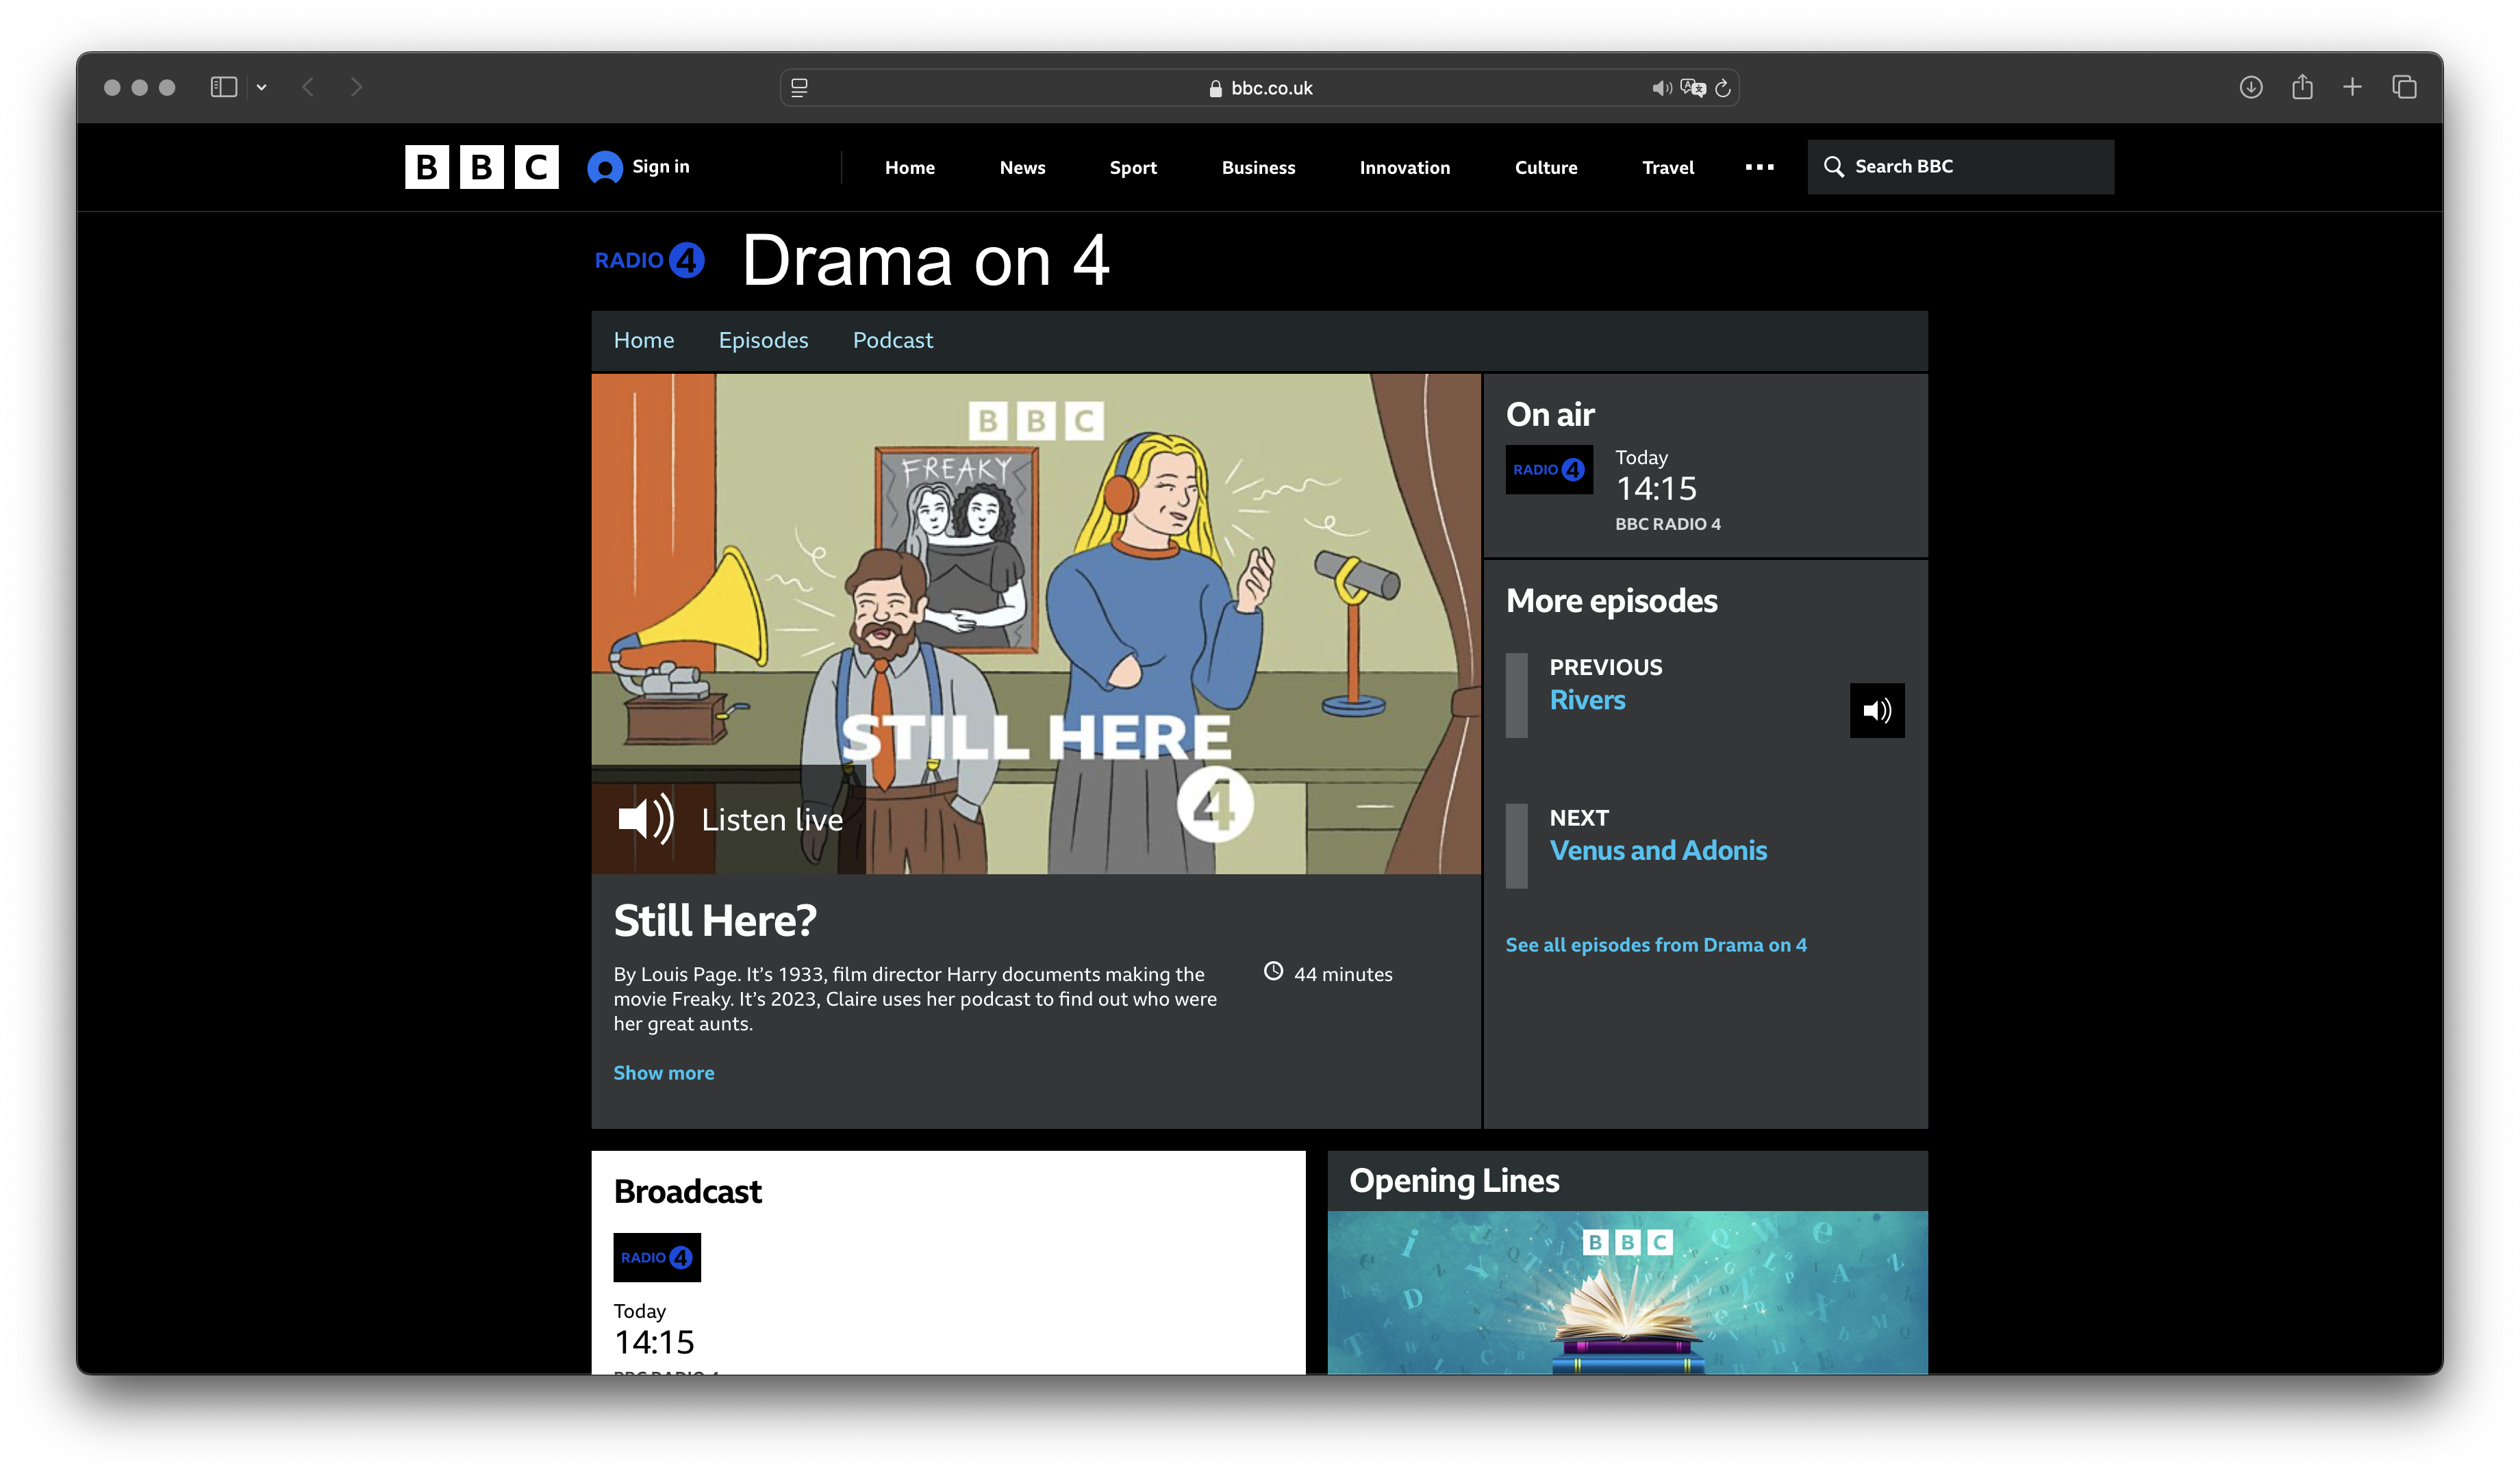Open the sidebar dropdown chevron

click(x=262, y=87)
